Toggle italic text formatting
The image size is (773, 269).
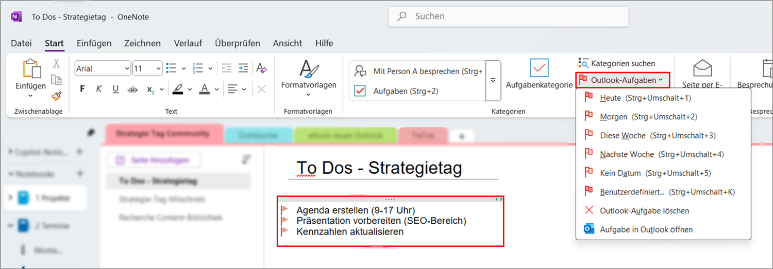(x=99, y=89)
